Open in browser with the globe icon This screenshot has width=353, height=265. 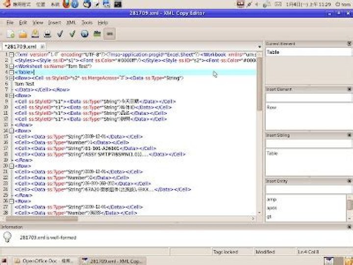coord(85,34)
